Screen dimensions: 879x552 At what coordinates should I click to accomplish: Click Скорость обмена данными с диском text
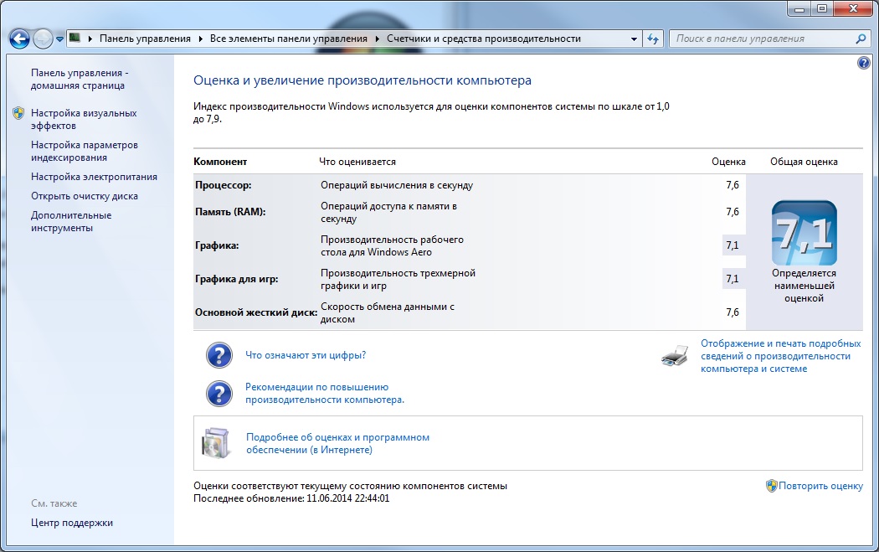point(388,313)
